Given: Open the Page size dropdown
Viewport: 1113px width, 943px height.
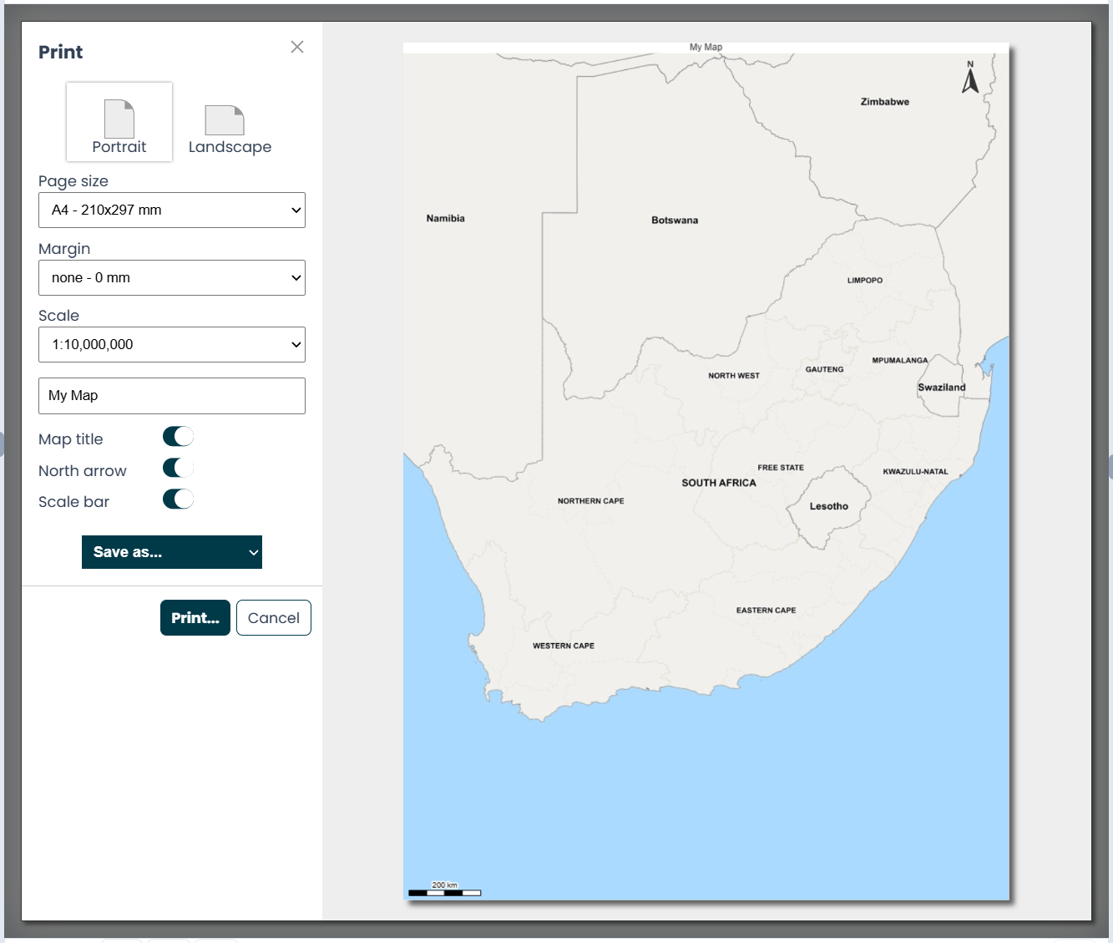Looking at the screenshot, I should point(172,210).
